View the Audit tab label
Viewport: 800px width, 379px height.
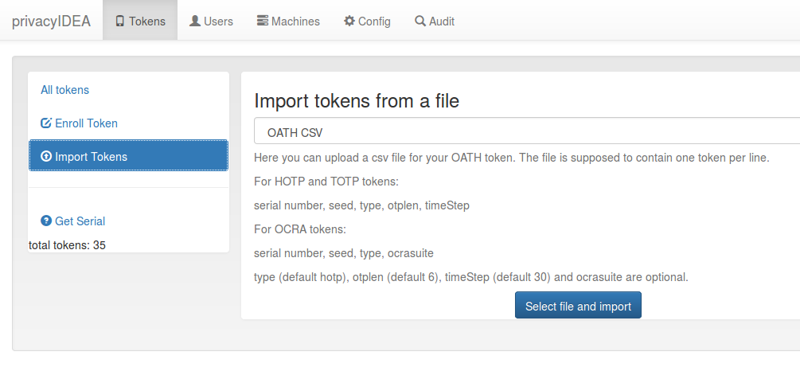pos(441,21)
